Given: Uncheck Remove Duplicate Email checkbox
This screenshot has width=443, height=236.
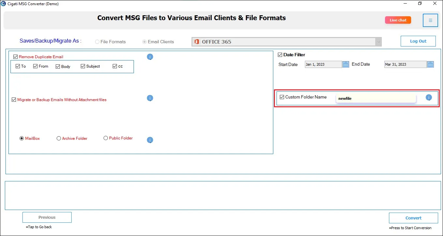Looking at the screenshot, I should pos(15,57).
